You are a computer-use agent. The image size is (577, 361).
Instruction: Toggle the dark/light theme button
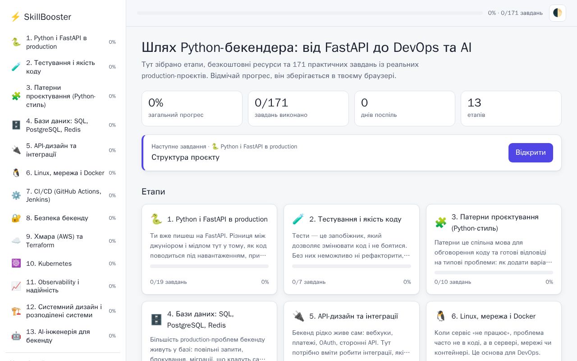click(x=558, y=13)
